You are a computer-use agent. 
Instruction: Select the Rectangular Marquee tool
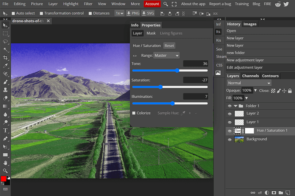(5, 33)
